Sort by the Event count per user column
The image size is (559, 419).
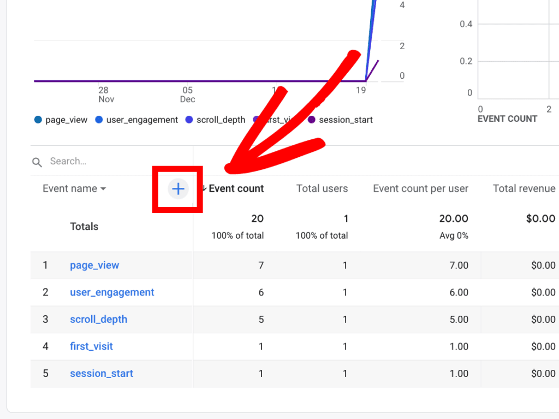pos(420,188)
